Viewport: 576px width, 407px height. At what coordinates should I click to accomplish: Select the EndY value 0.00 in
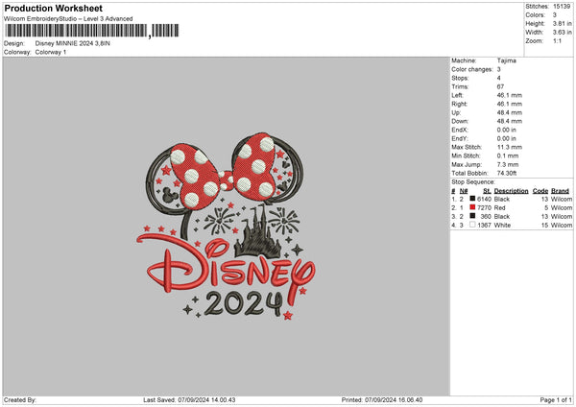coord(507,138)
